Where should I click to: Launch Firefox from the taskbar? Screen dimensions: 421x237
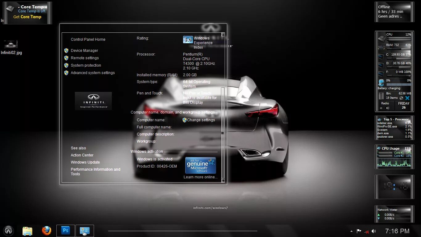pyautogui.click(x=47, y=231)
